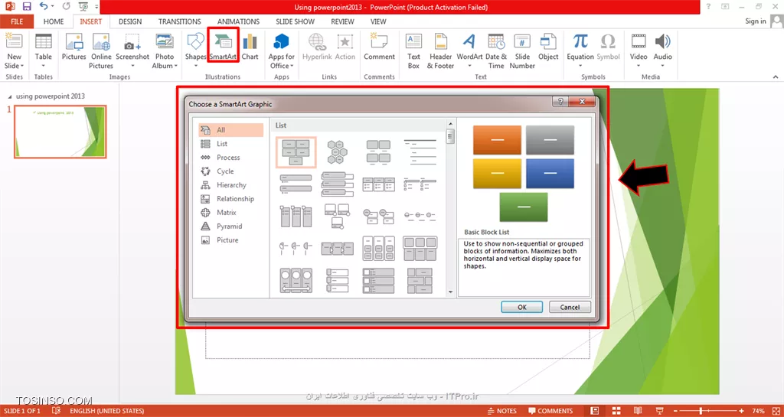Click the 74% zoom level
Screen dimensions: 784x417
758,411
